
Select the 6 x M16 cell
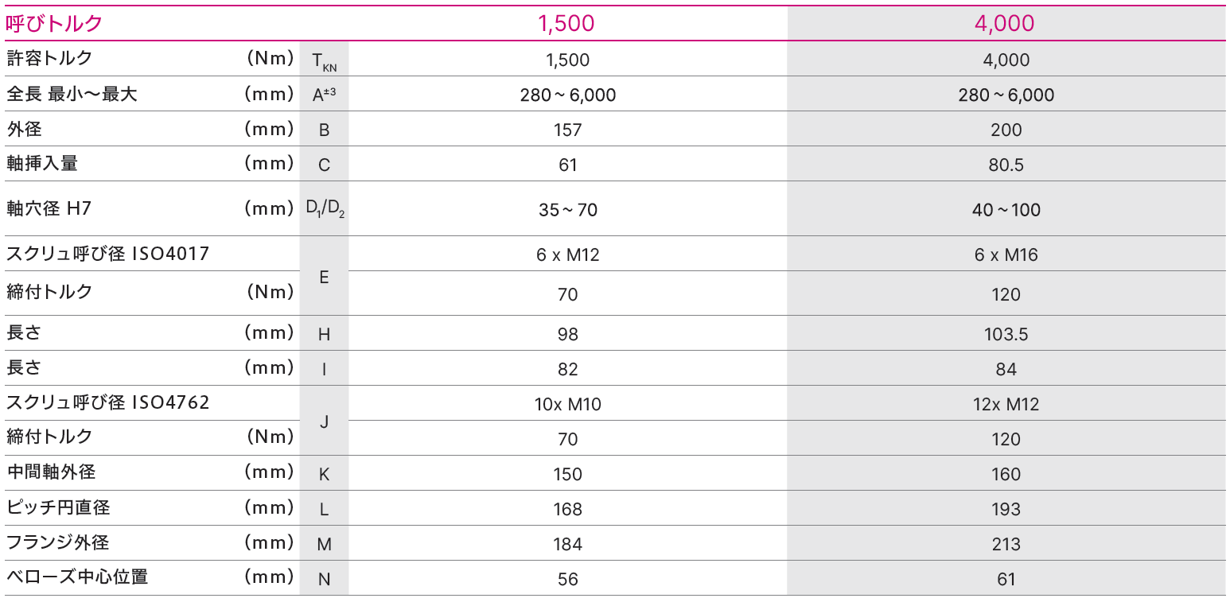1006,255
